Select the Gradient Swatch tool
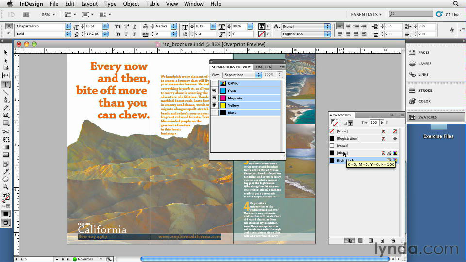 tap(6, 147)
